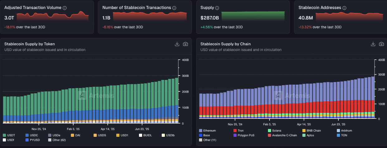Click info icon beside Adjusted Transaction Volume
The height and width of the screenshot is (148, 387).
(64, 8)
